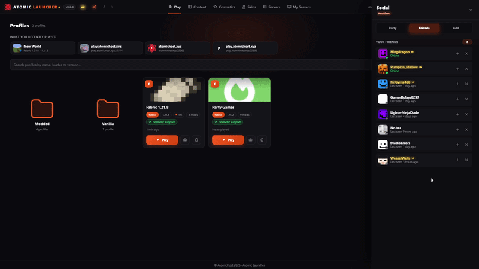Remove Pumpkin_Mallow with the X icon
The image size is (479, 269).
click(466, 69)
